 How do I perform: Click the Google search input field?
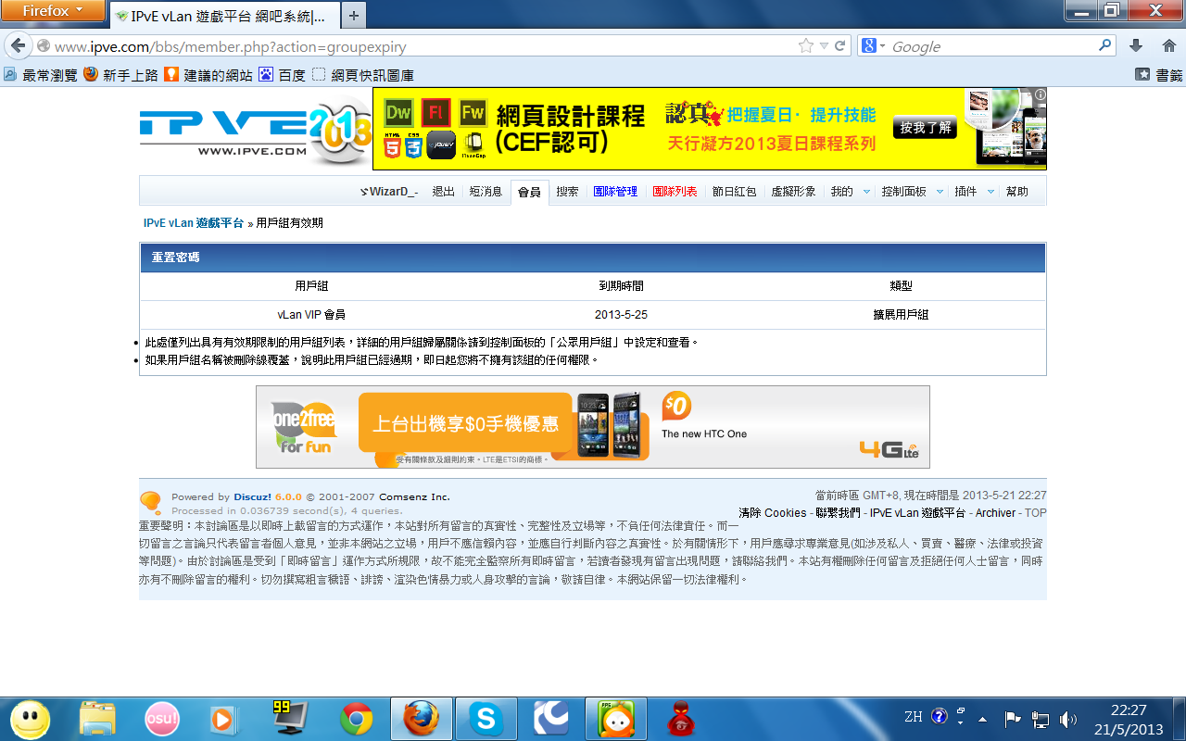[992, 45]
